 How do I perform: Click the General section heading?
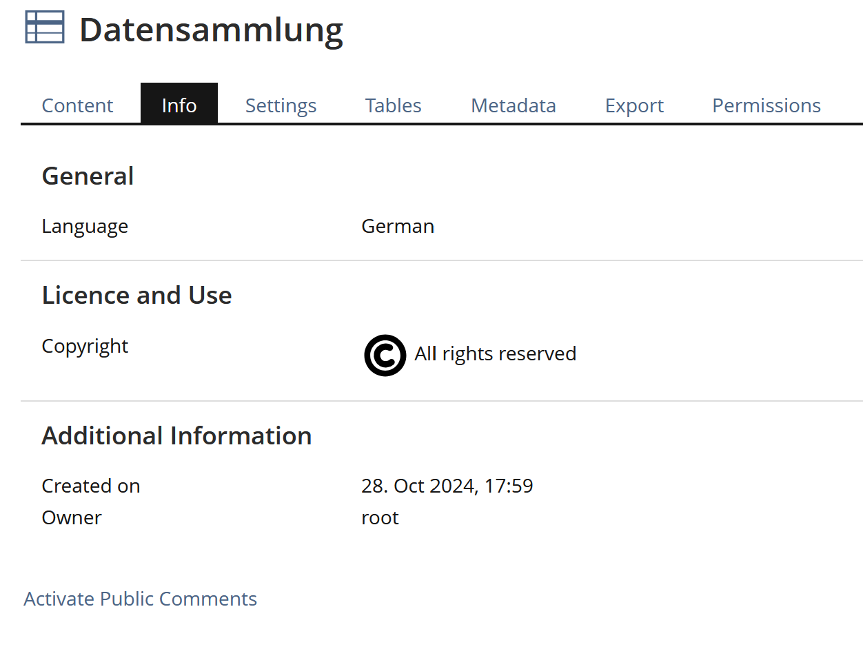(x=88, y=176)
